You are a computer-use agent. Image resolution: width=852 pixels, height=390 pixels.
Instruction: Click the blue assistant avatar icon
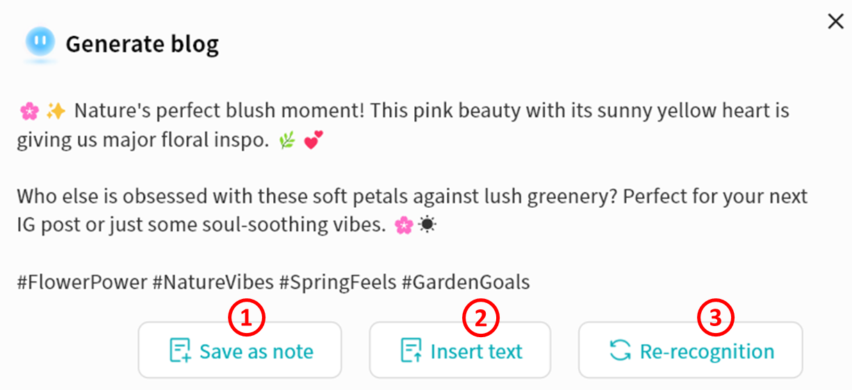(x=40, y=43)
